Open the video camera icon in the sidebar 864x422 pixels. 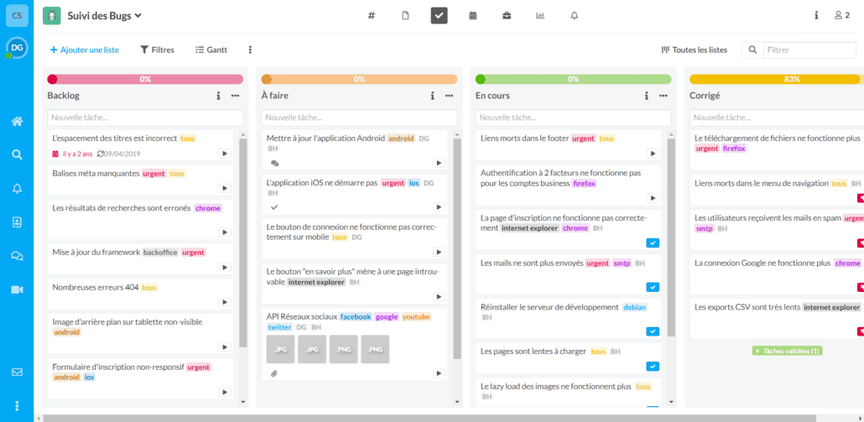(x=17, y=289)
